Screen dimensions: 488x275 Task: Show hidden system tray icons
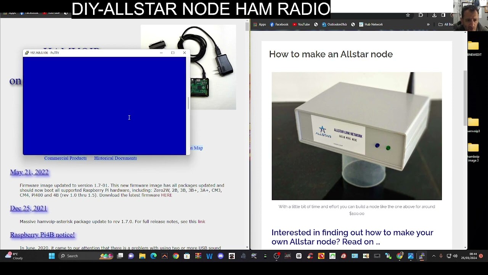[x=433, y=256]
